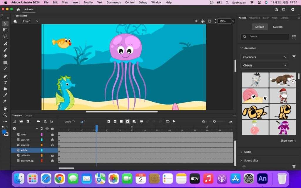Image resolution: width=301 pixels, height=188 pixels.
Task: Toggle lock on the pufferfish layer
Action: coord(52,155)
